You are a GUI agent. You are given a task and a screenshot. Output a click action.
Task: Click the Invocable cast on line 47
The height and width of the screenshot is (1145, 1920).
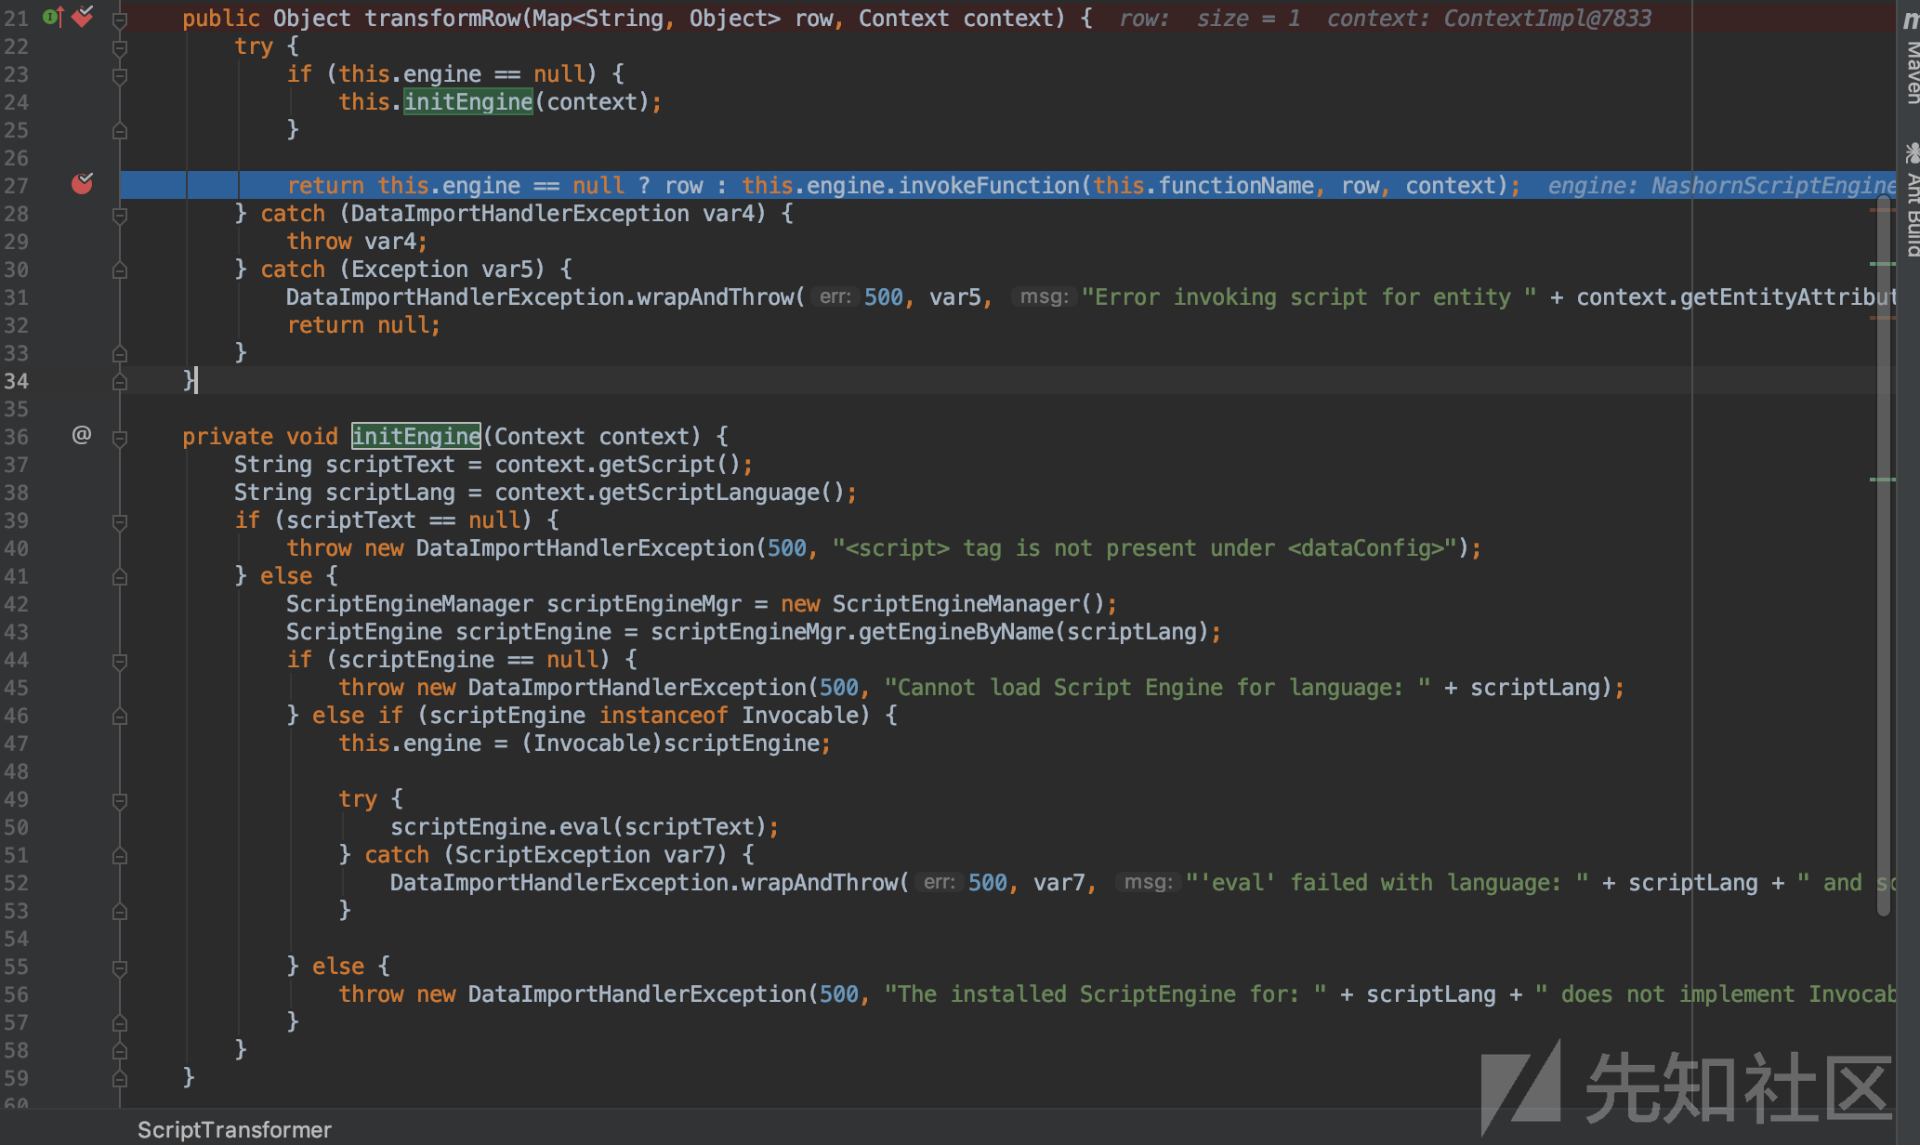[592, 743]
